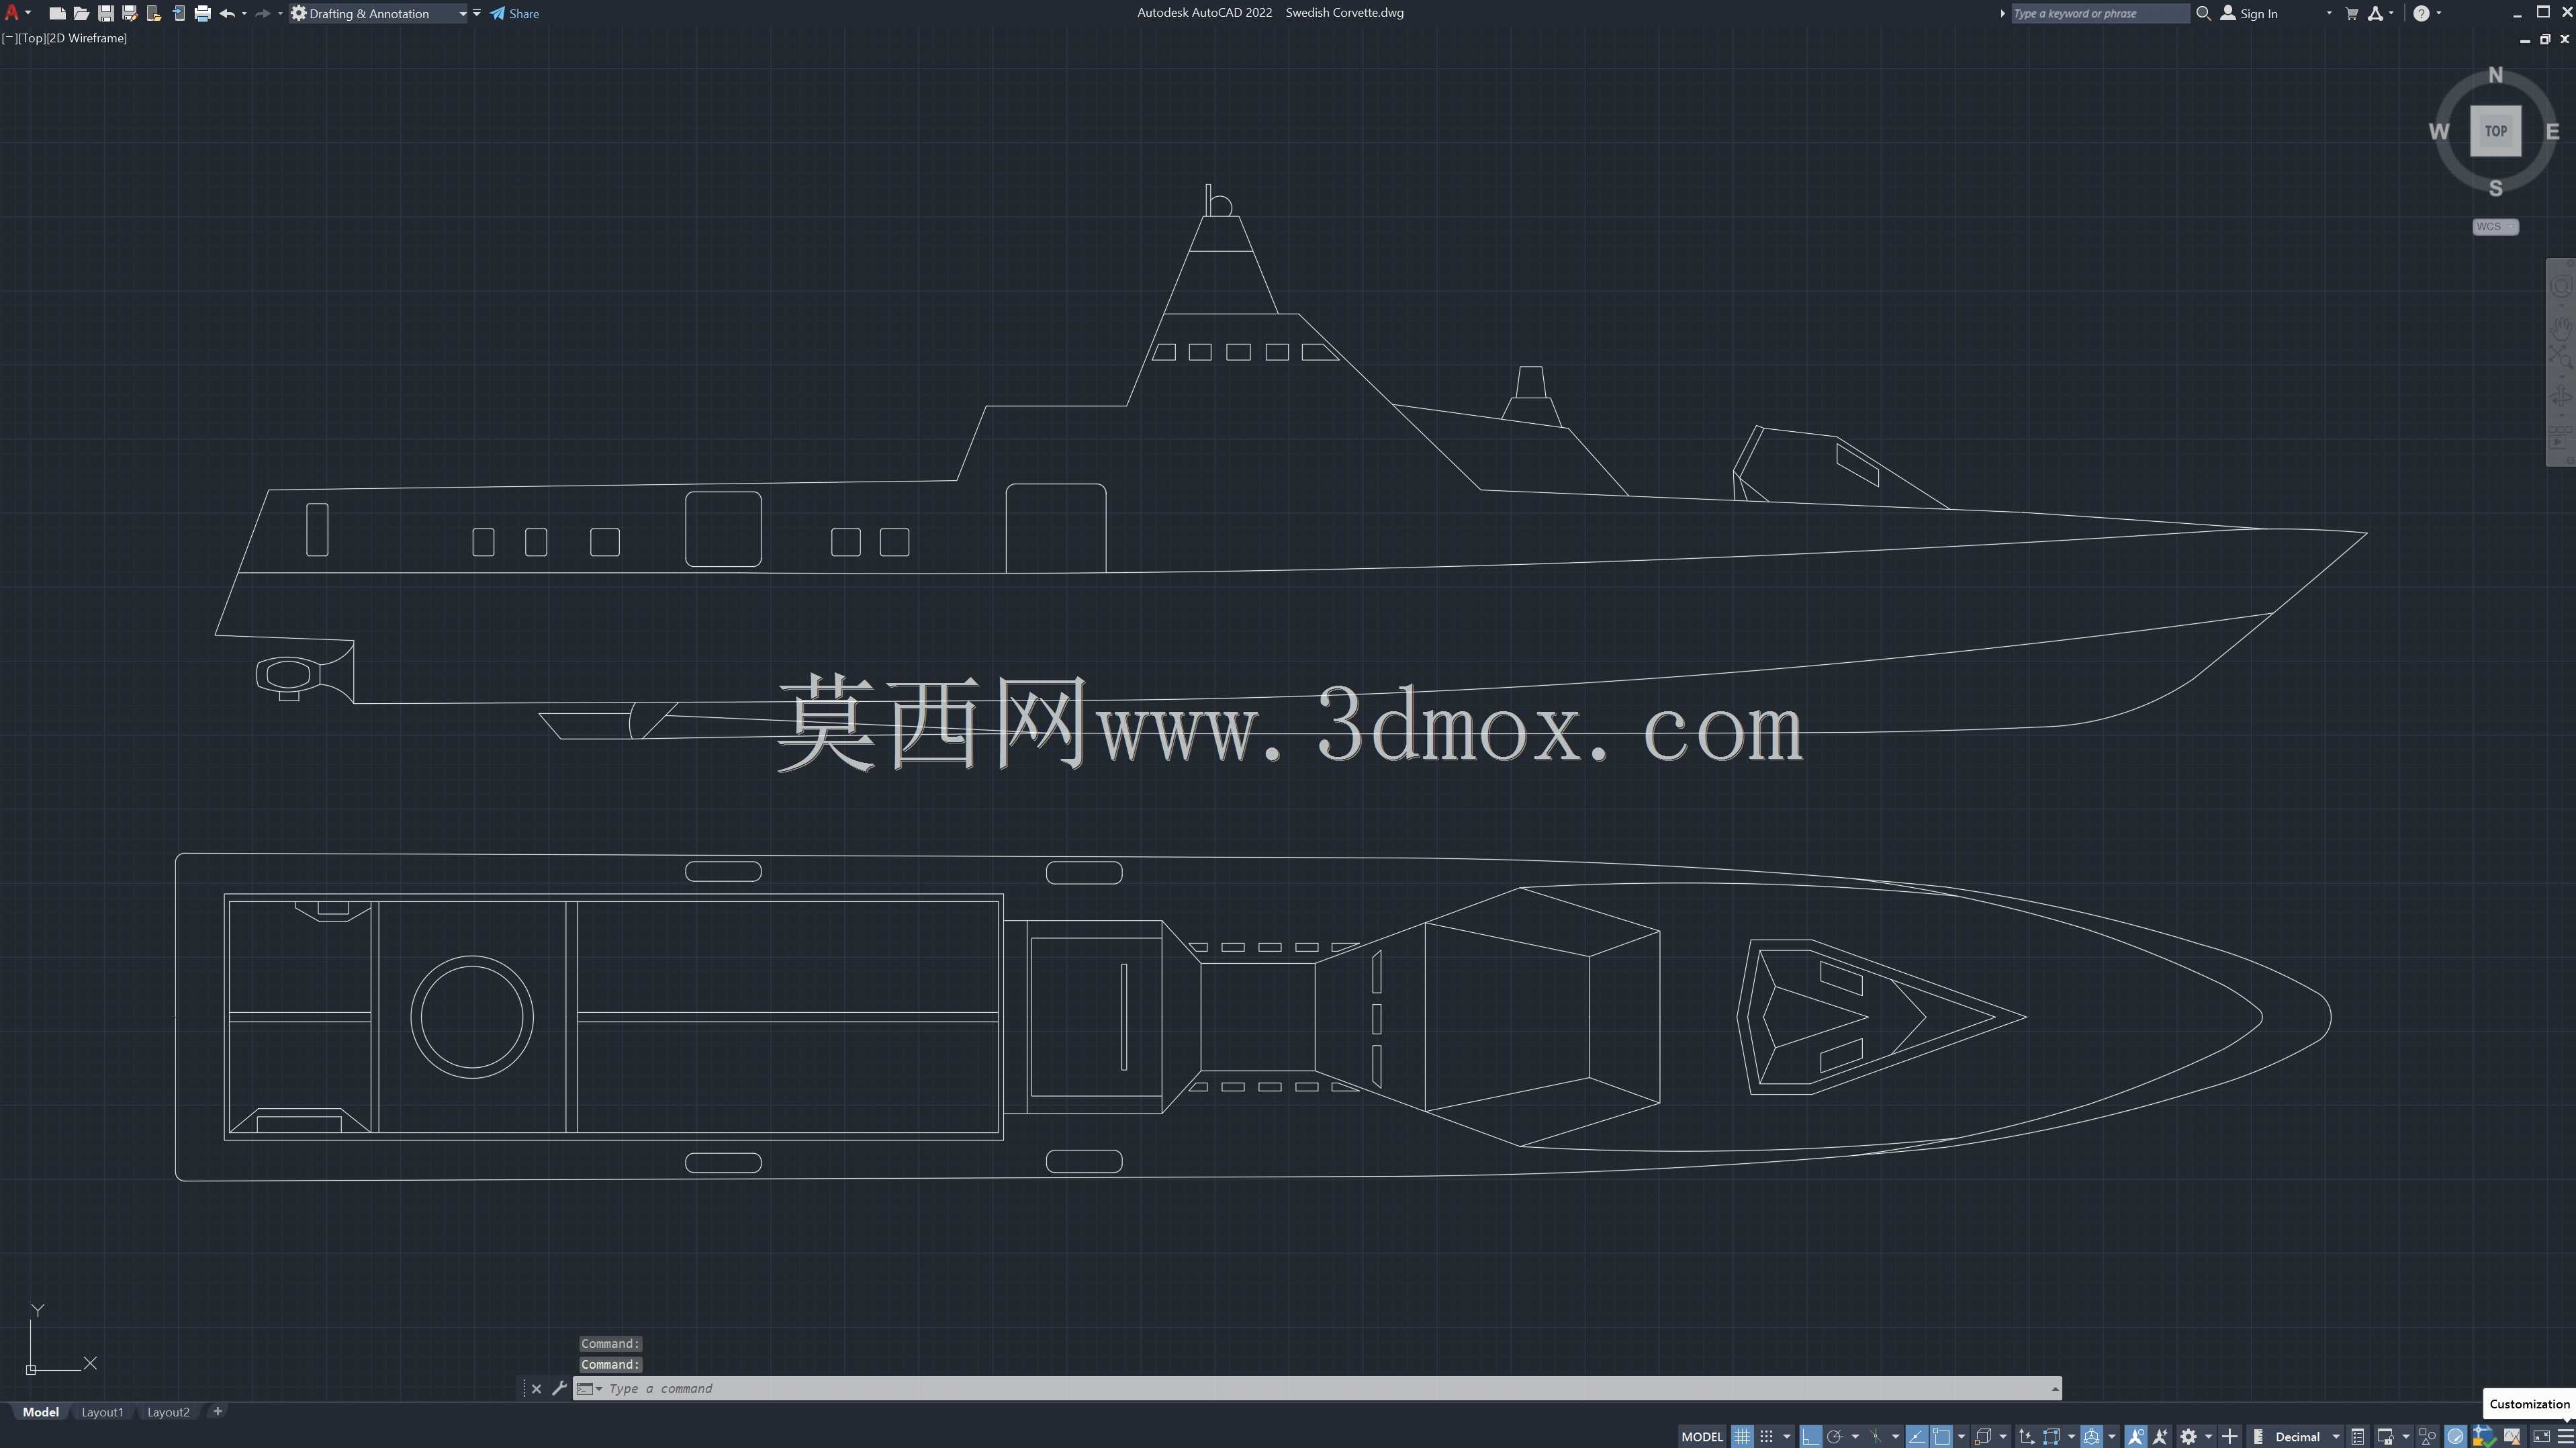This screenshot has height=1448, width=2576.
Task: Open Autodesk App Store cart
Action: tap(2351, 14)
